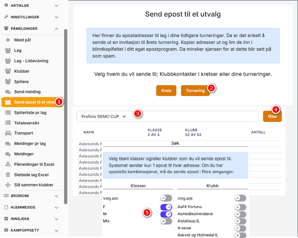Click the Meldinger chat bubble icon
Viewport: 298px width, 238px height.
click(8, 154)
